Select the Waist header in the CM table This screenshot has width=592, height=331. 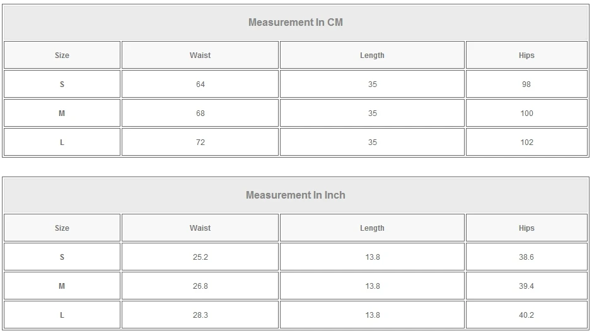200,55
